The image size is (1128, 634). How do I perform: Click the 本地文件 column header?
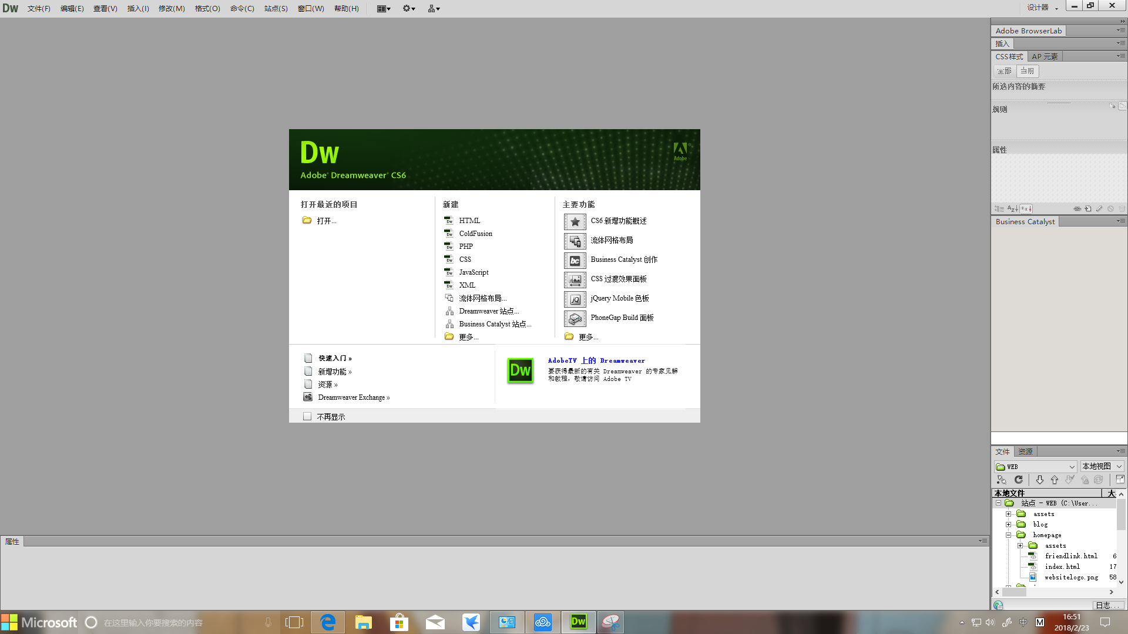[1047, 493]
